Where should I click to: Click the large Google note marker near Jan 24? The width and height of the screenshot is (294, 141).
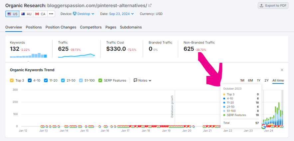tap(264, 126)
